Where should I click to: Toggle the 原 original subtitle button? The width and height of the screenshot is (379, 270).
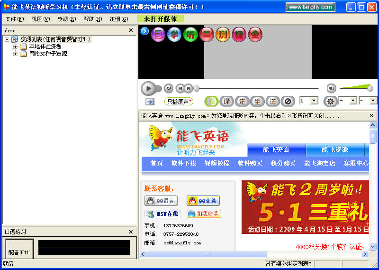[x=211, y=102]
